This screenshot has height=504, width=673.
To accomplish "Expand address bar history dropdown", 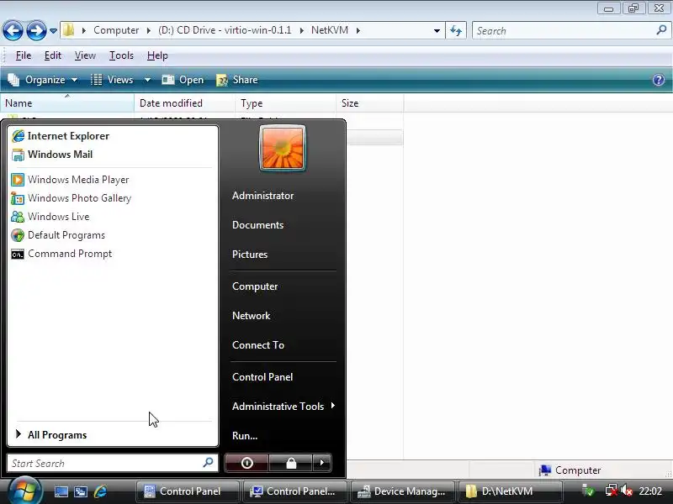I will click(437, 30).
